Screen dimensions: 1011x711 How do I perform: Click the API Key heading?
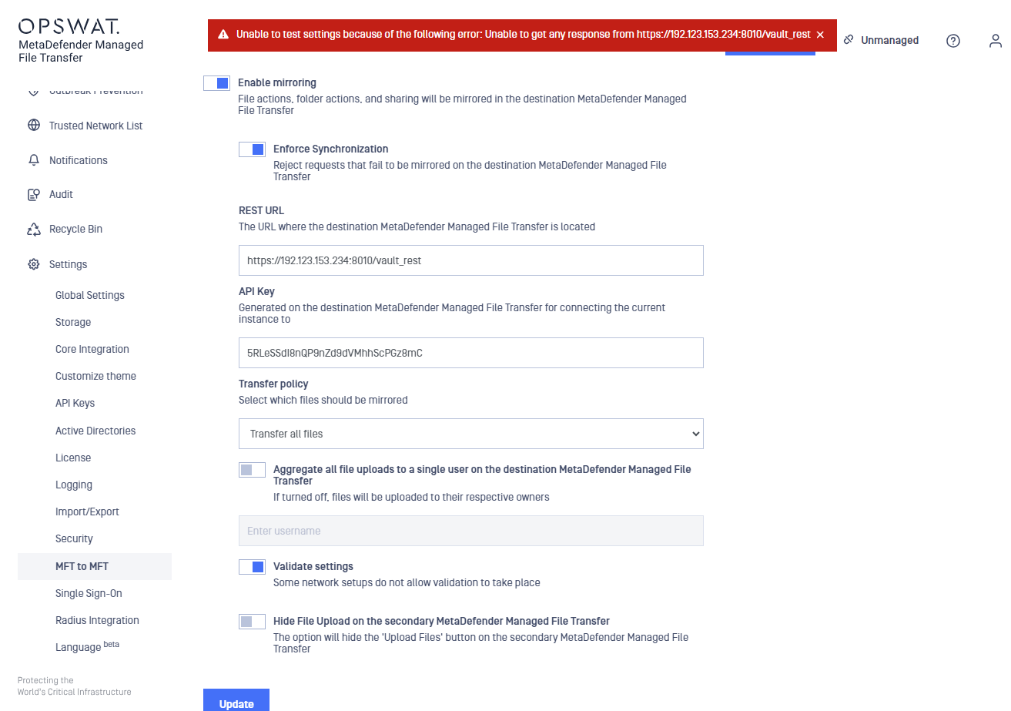click(256, 291)
